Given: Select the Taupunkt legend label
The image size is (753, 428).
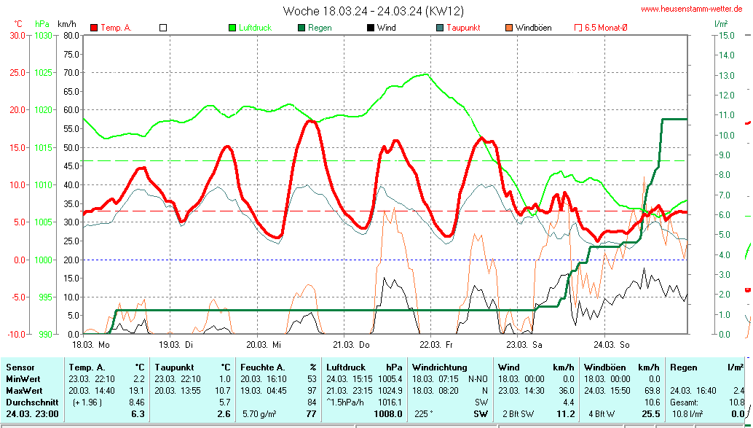Looking at the screenshot, I should click(x=462, y=28).
